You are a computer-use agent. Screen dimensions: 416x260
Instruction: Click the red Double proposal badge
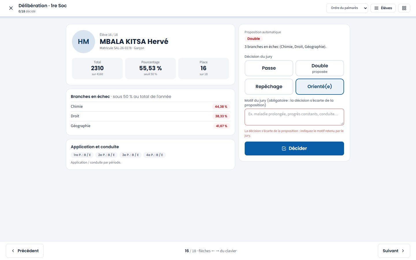coord(254,39)
